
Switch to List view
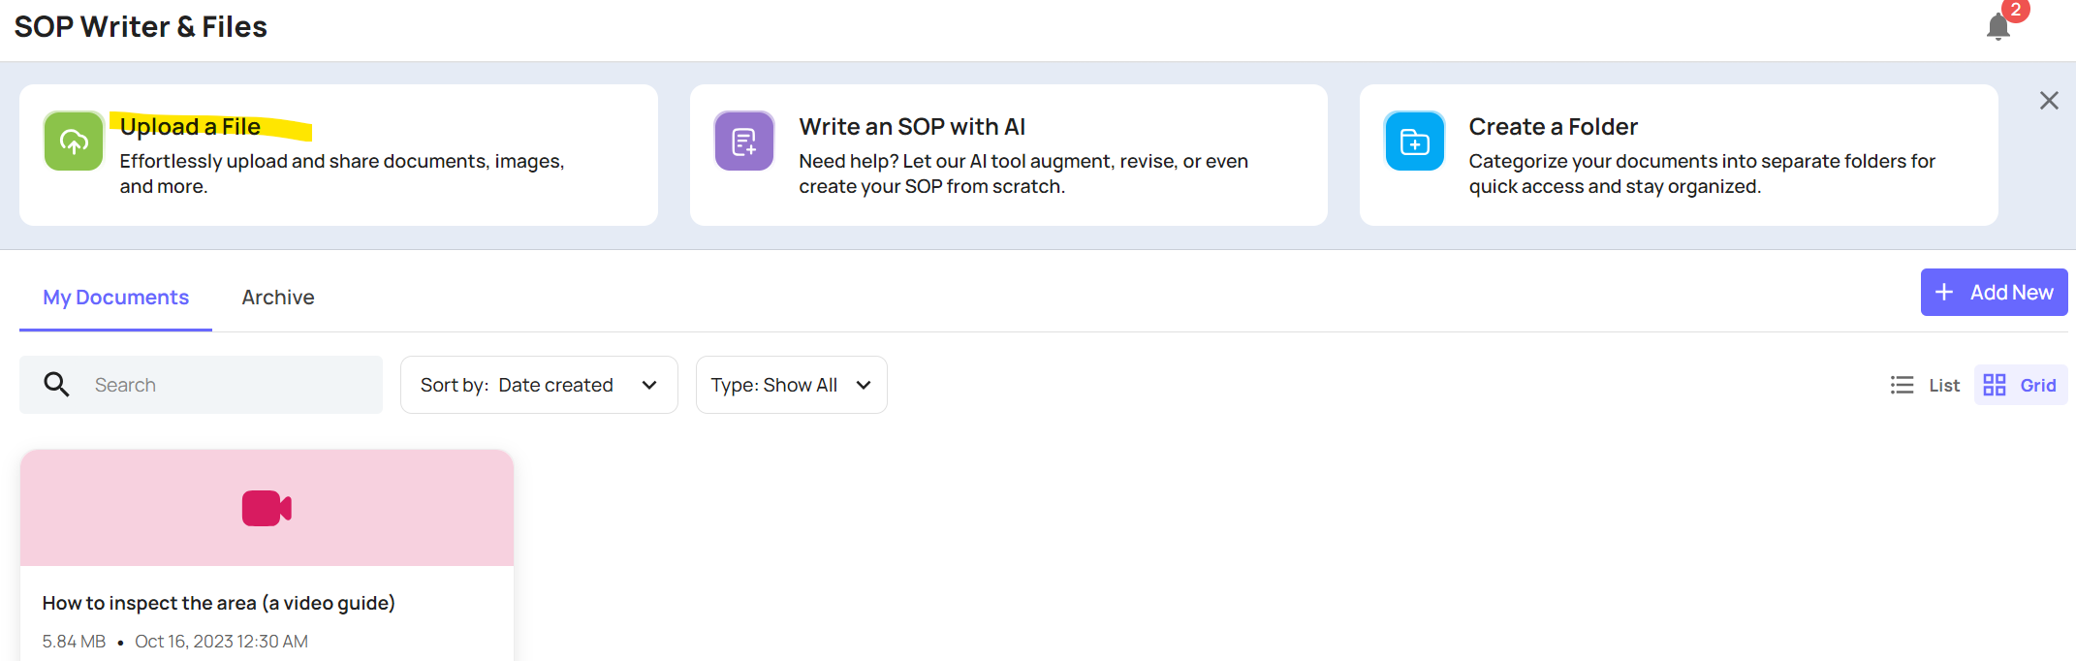coord(1925,385)
